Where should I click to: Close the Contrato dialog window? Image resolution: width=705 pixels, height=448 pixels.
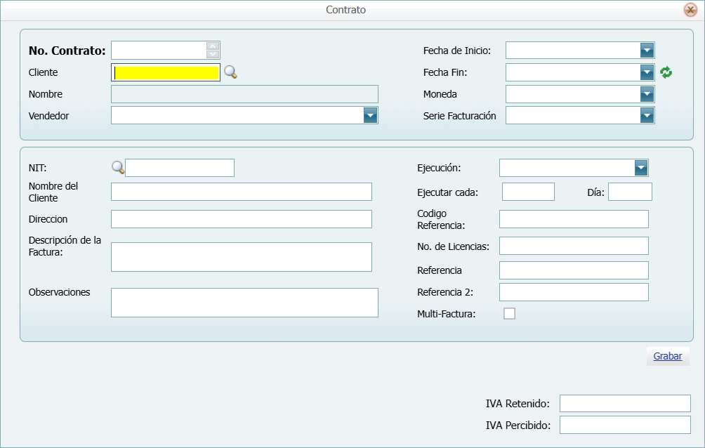690,10
